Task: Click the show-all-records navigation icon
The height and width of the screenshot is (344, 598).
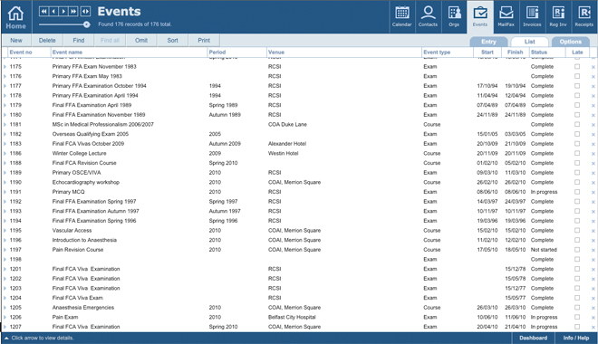Action: click(x=85, y=12)
